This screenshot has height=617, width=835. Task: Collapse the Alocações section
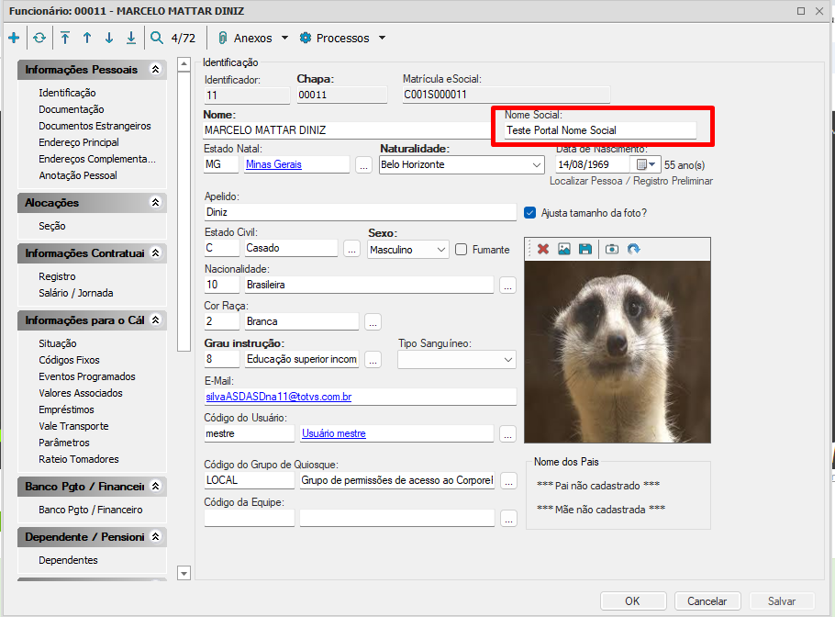[155, 203]
